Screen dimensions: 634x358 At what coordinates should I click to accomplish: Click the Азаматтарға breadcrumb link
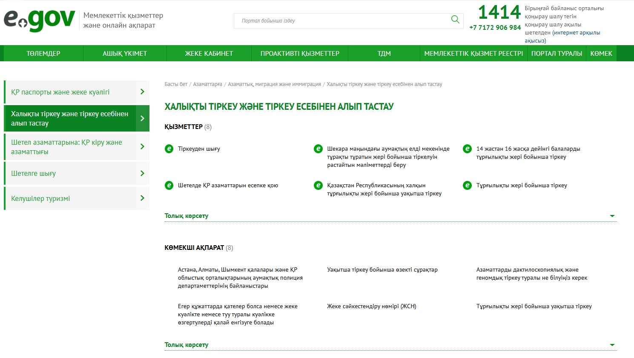(207, 84)
